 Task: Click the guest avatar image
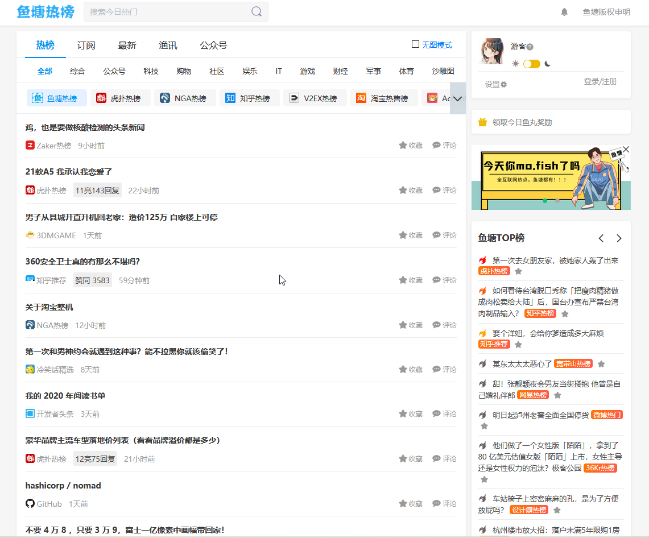click(491, 51)
